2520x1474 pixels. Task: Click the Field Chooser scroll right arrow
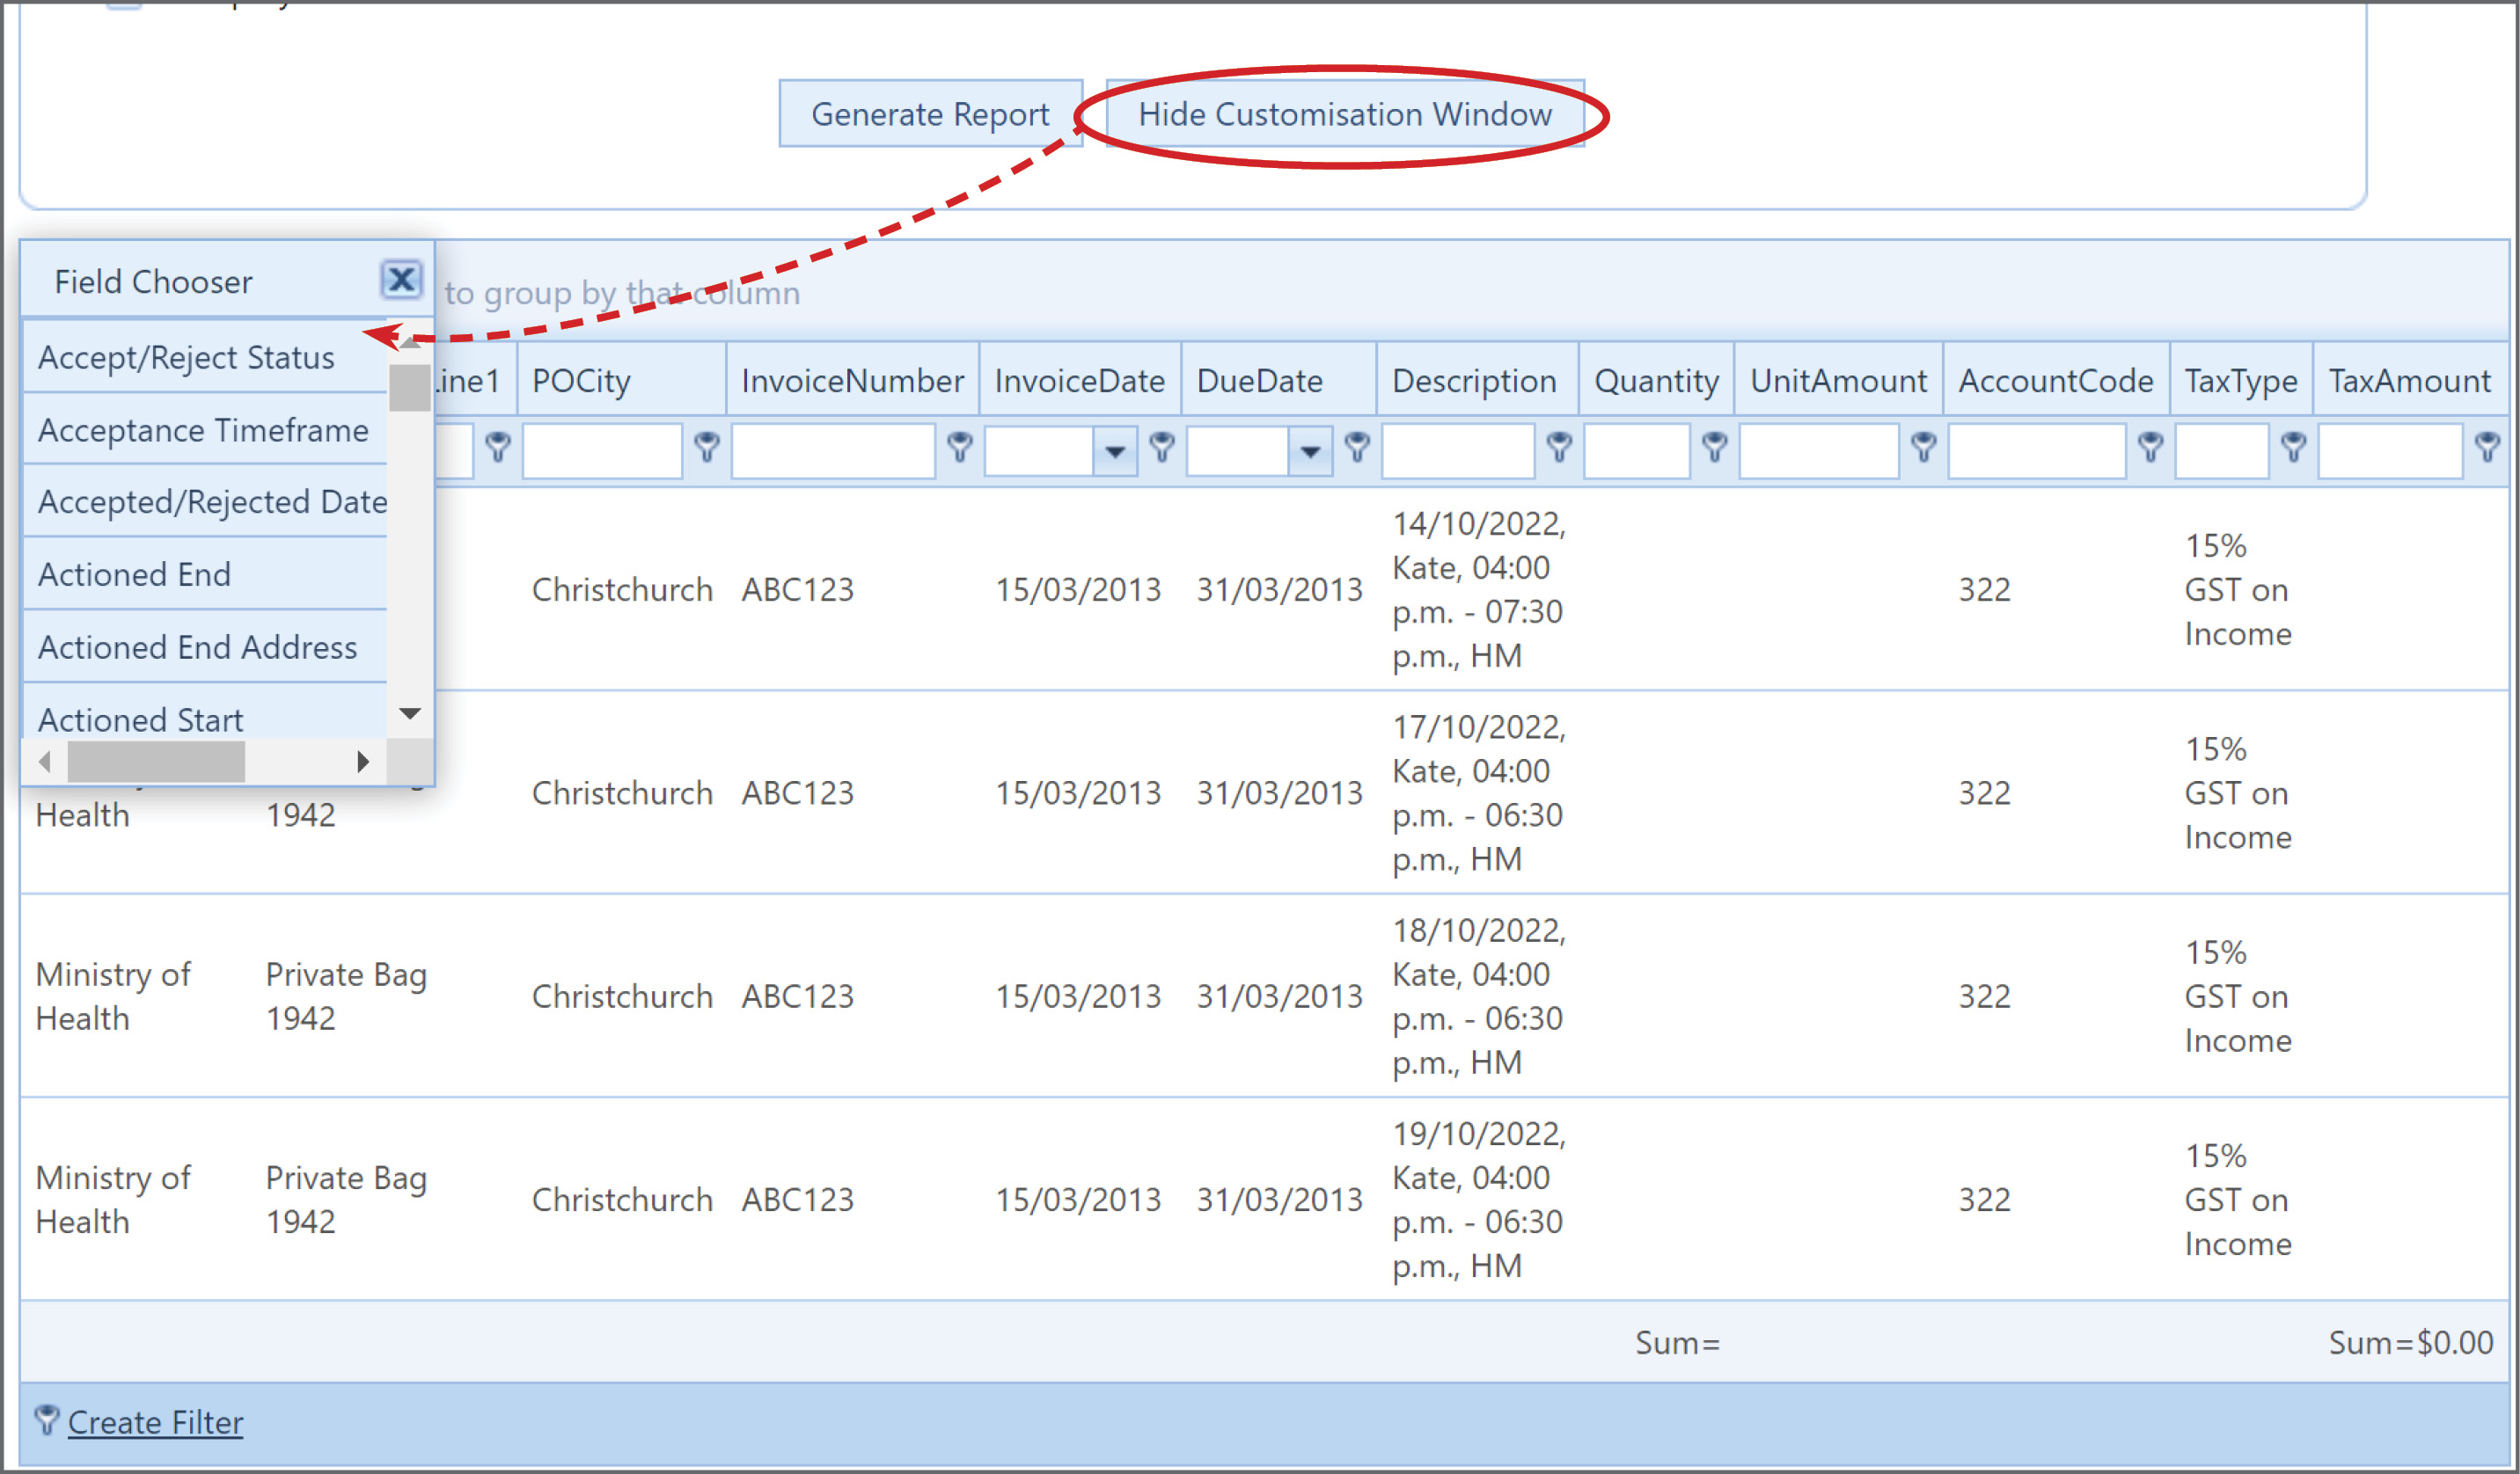[x=363, y=762]
